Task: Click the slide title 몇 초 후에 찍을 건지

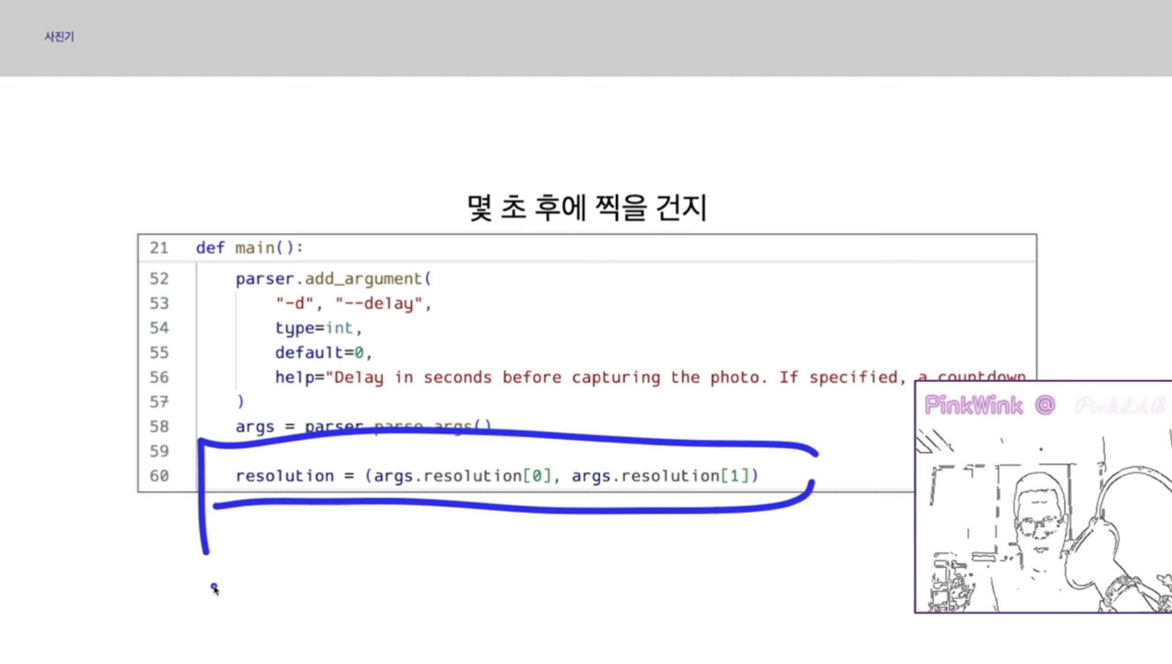Action: [586, 207]
